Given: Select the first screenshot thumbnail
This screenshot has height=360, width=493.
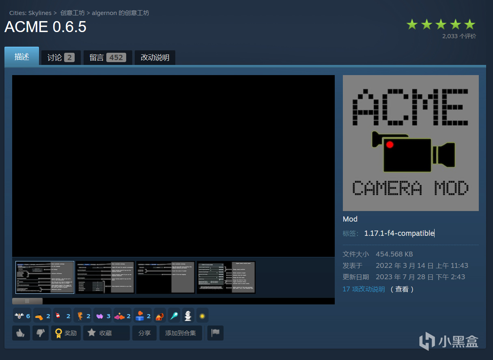Looking at the screenshot, I should [x=45, y=277].
